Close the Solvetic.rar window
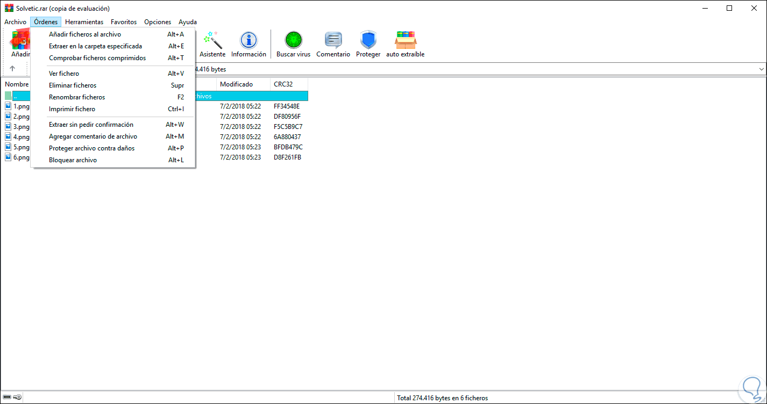Viewport: 767px width, 404px height. 754,8
